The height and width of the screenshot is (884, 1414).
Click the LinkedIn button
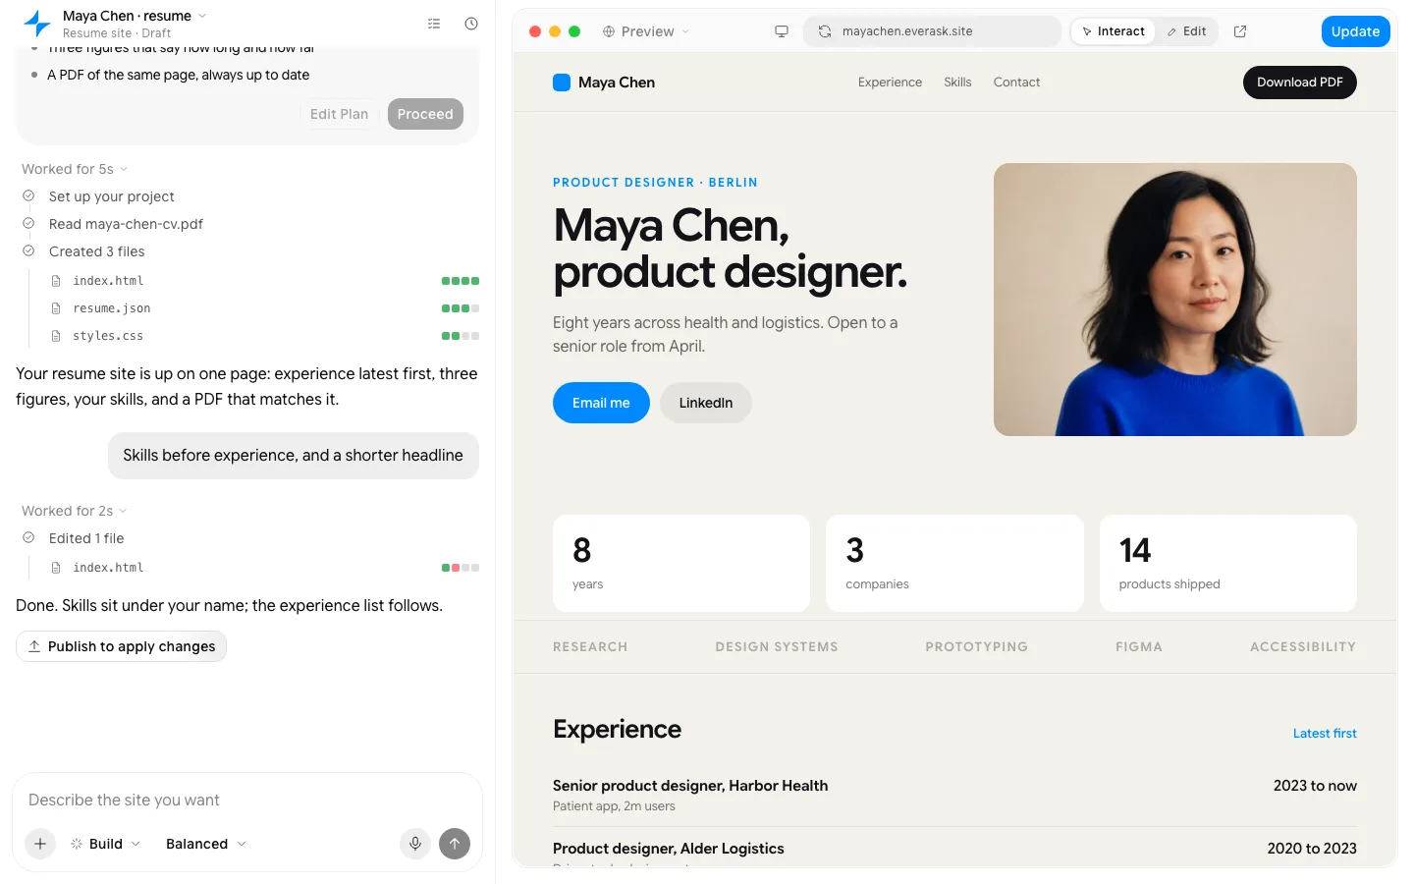(706, 403)
